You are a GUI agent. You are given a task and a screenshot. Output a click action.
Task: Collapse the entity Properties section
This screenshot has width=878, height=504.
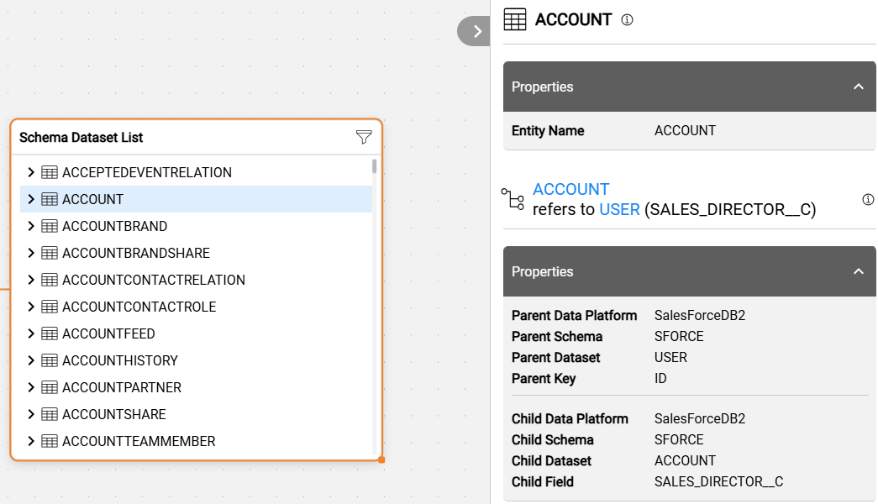859,87
